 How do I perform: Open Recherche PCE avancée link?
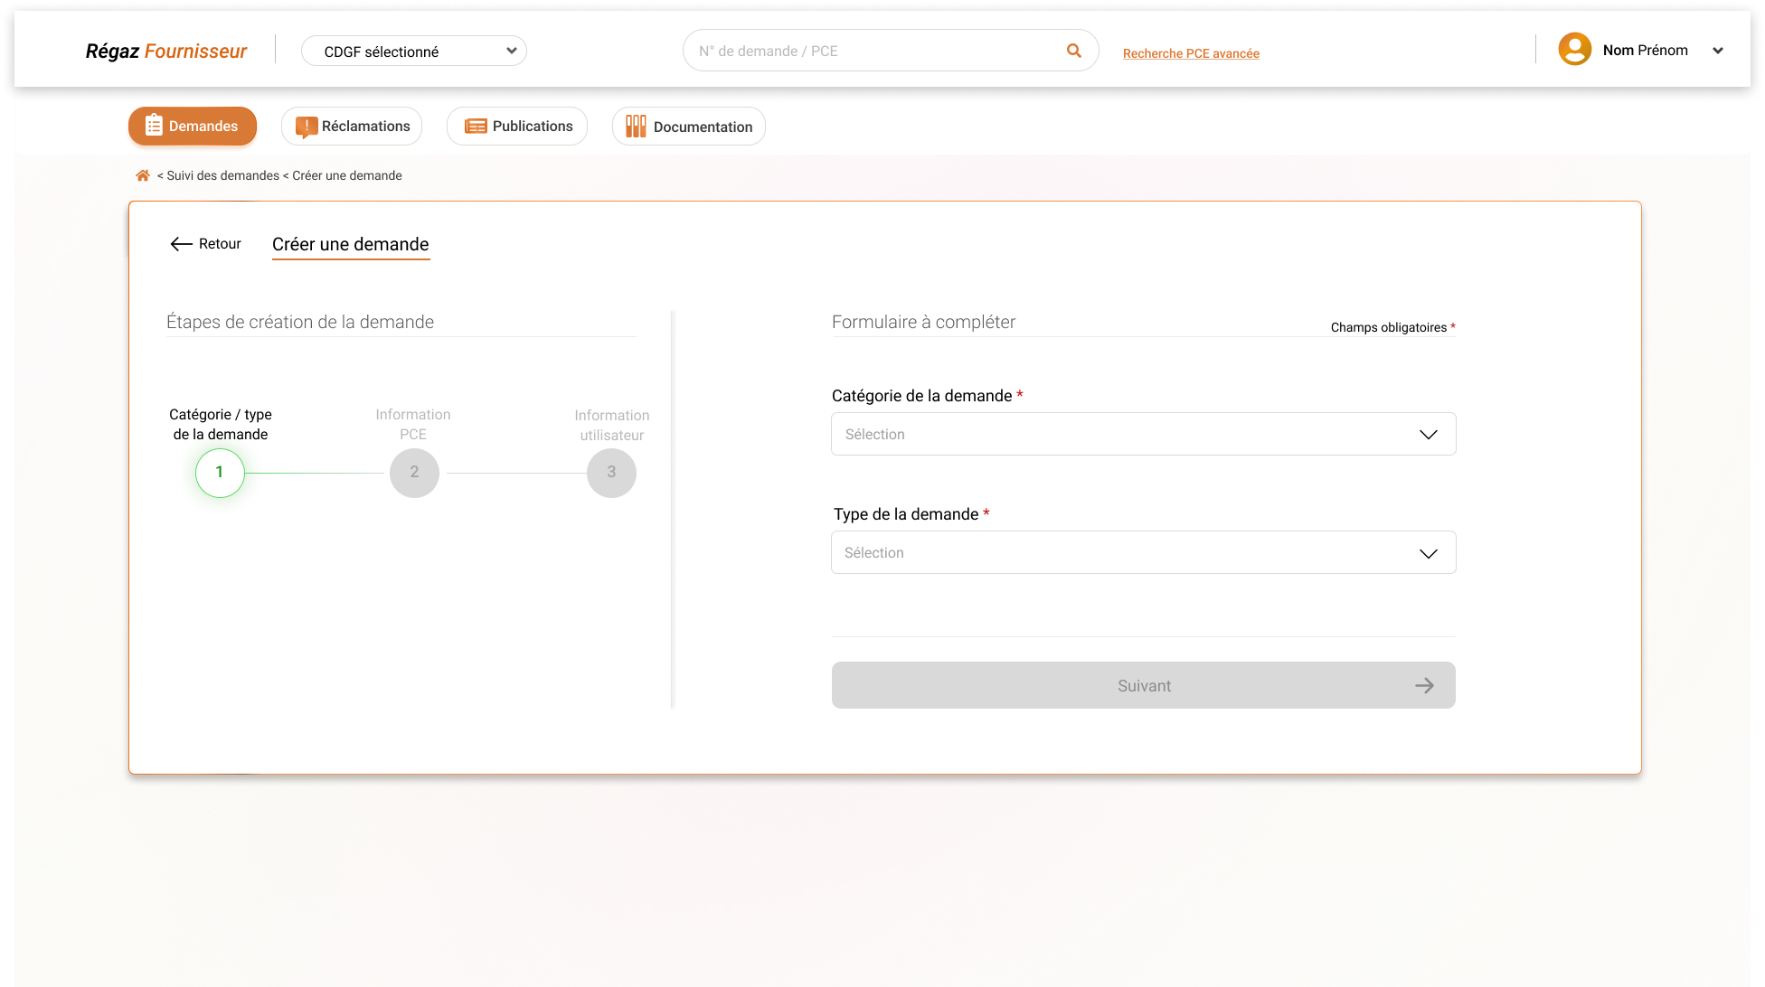pyautogui.click(x=1191, y=53)
